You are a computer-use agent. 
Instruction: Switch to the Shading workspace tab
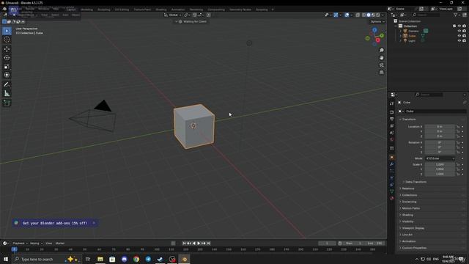point(161,10)
